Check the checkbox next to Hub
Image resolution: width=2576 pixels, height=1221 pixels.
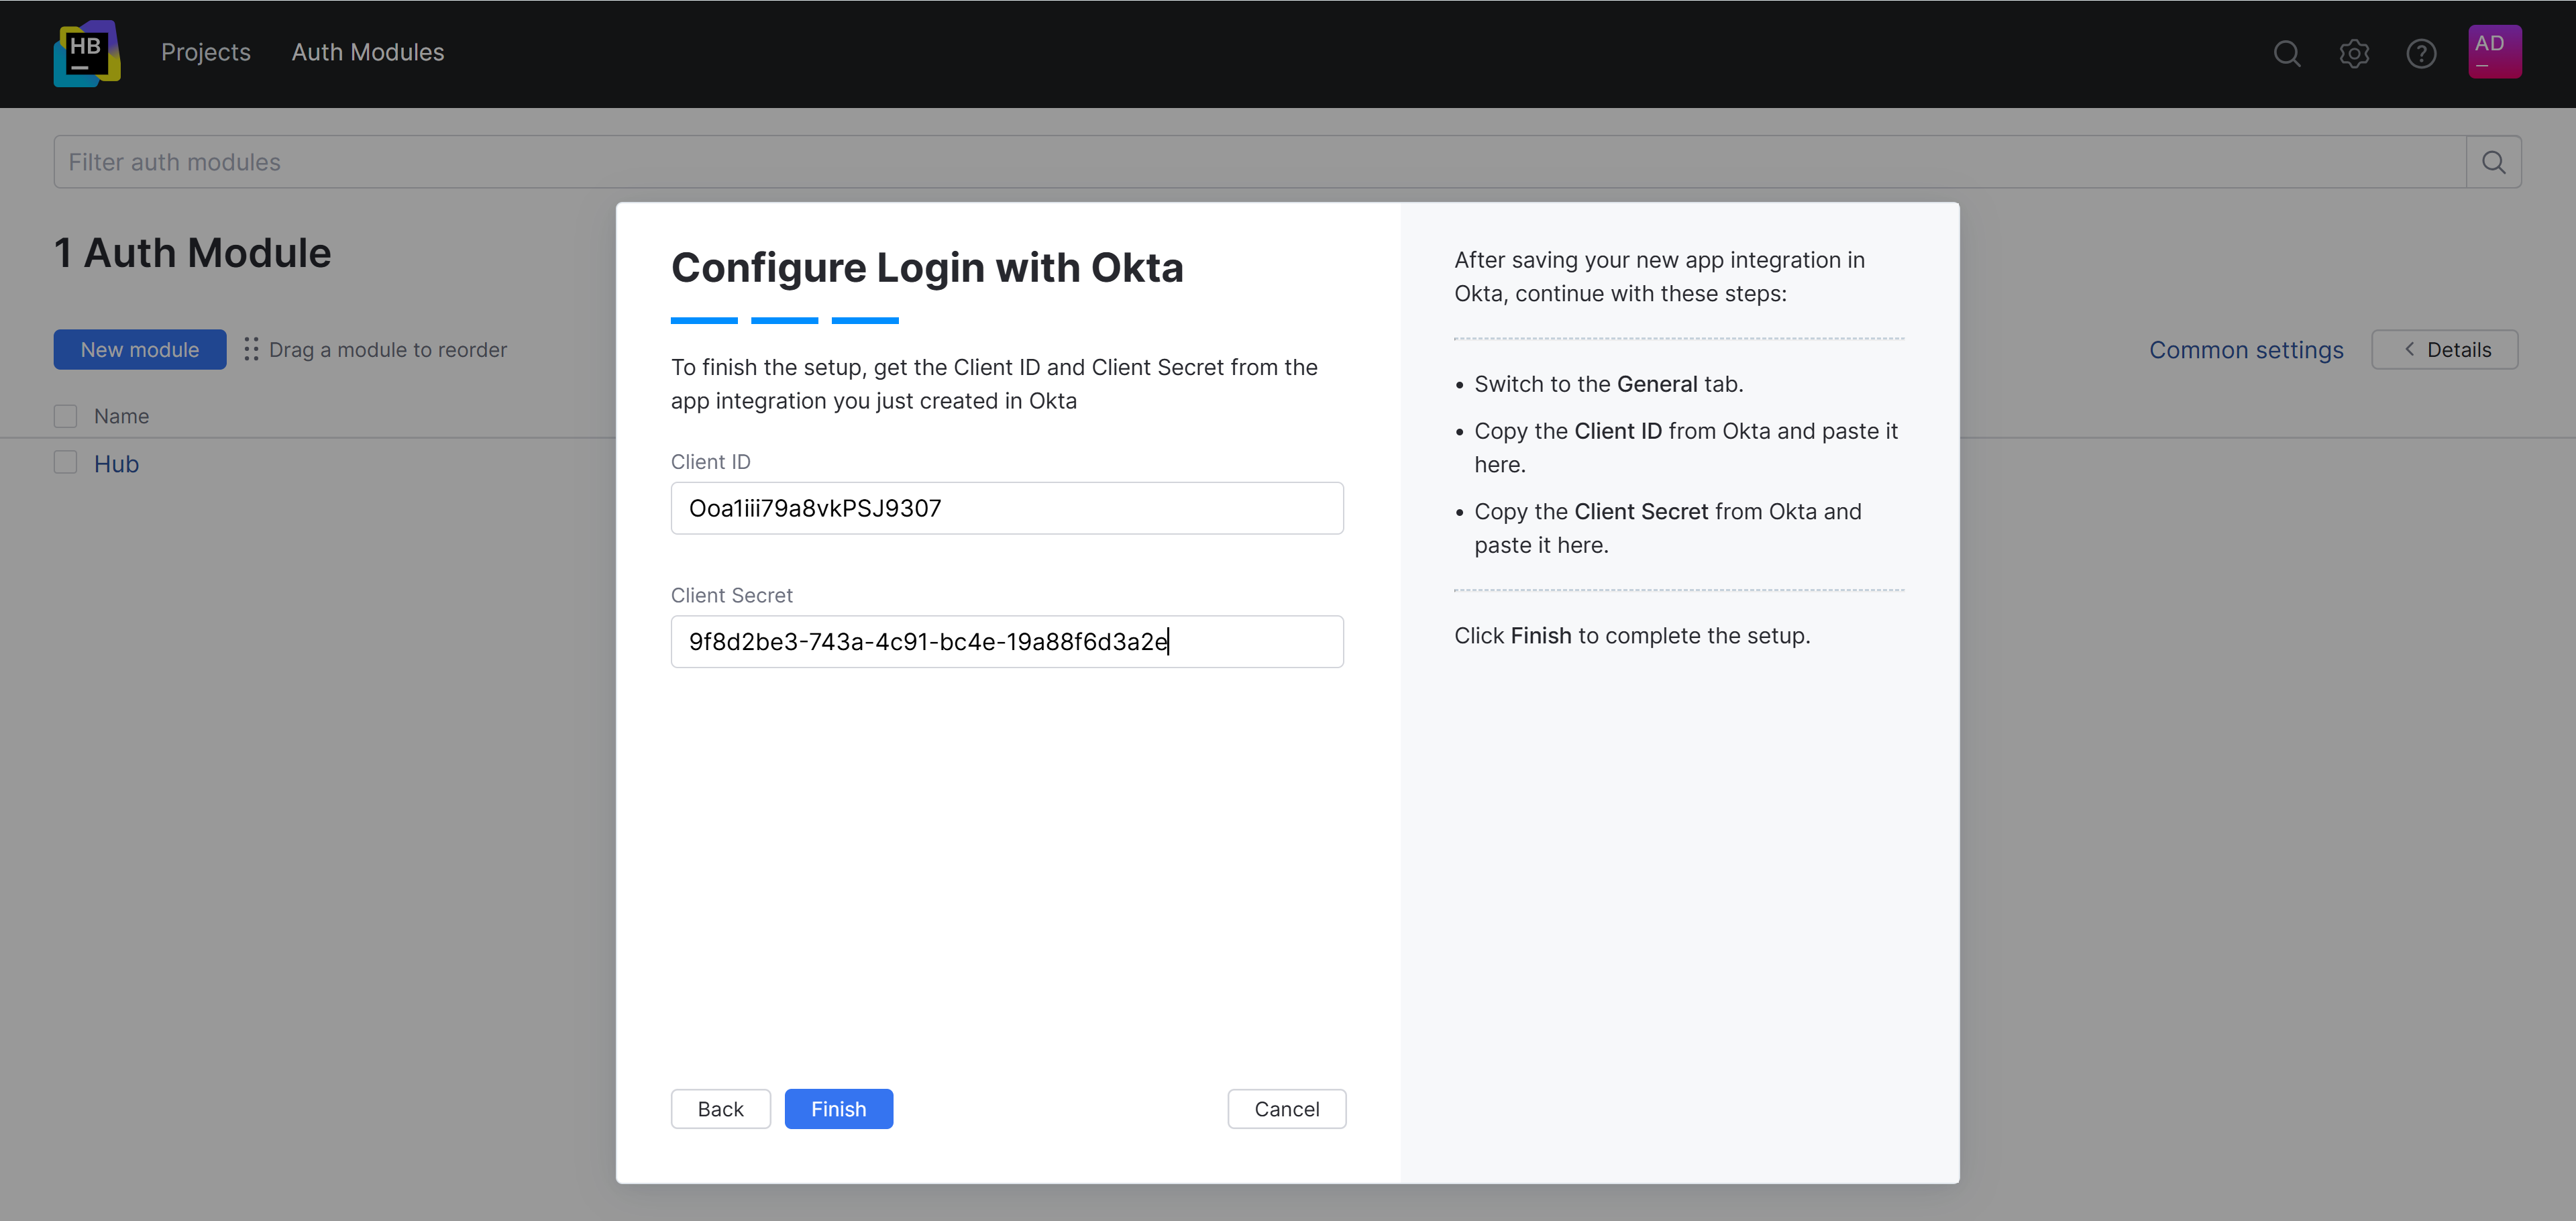(x=65, y=462)
